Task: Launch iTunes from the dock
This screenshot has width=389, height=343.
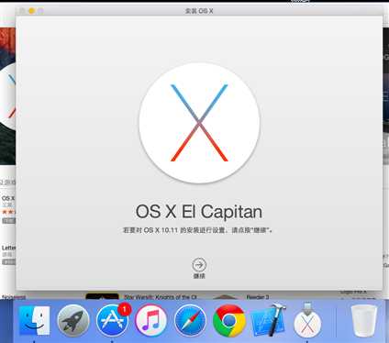Action: pyautogui.click(x=151, y=320)
